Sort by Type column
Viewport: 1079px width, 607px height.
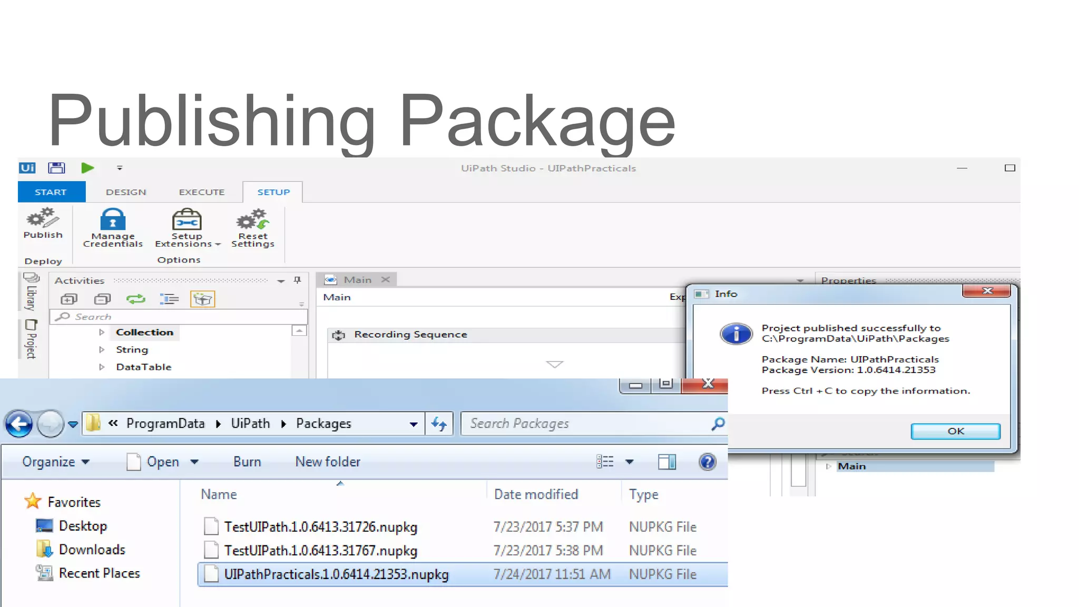643,494
